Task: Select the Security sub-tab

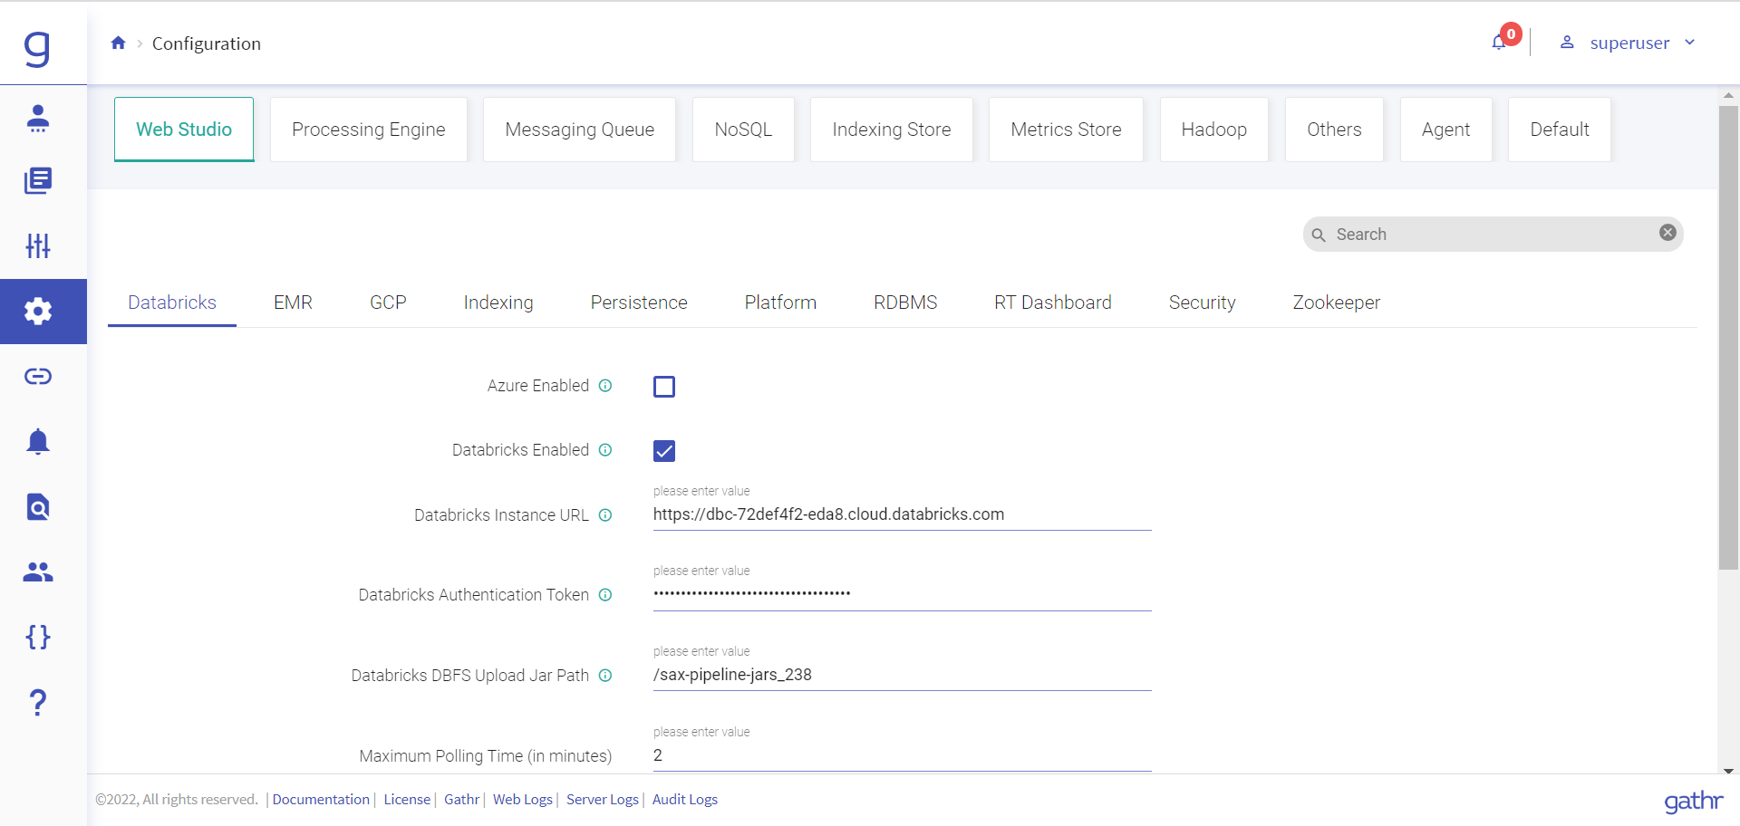Action: [x=1202, y=303]
